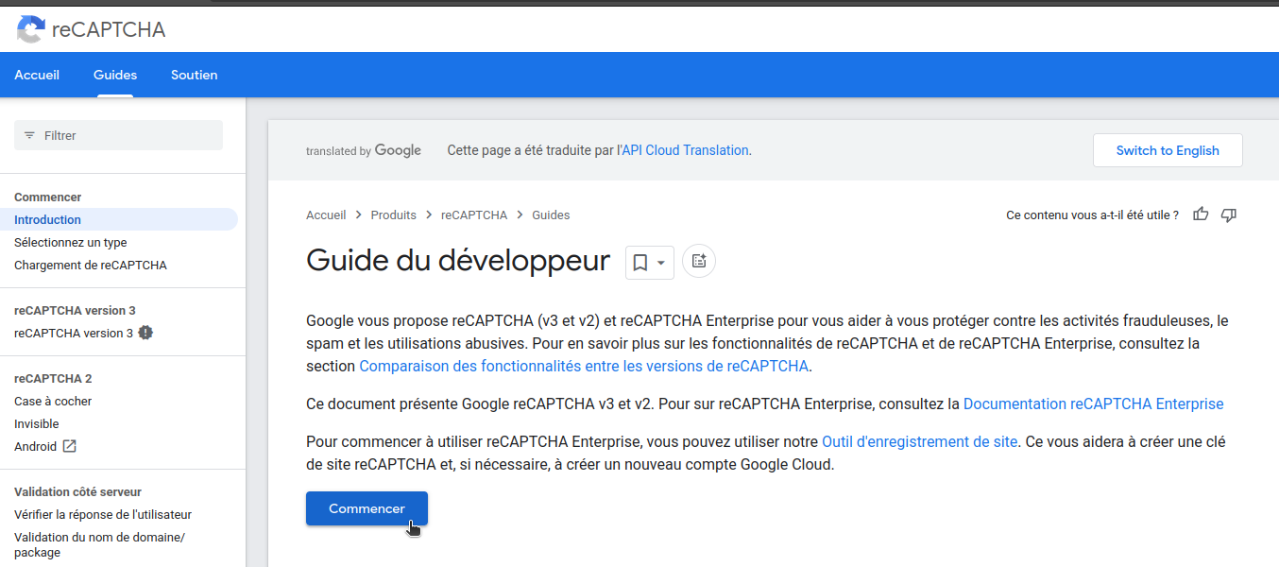
Task: Click the reCAPTCHA 2 section heading
Action: pos(53,378)
